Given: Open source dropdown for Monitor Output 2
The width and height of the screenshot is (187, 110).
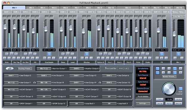Looking at the screenshot, I should click(76, 68).
